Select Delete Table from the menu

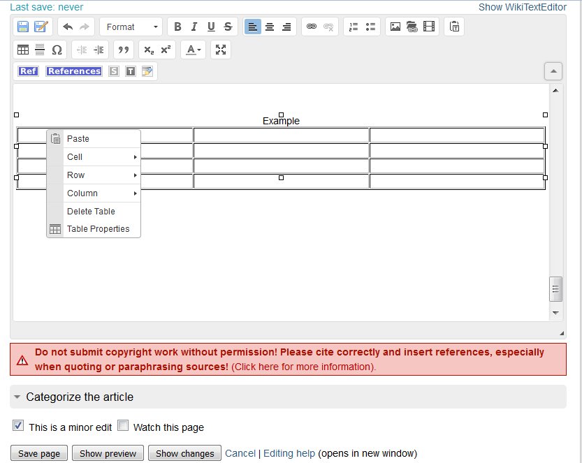pyautogui.click(x=89, y=211)
